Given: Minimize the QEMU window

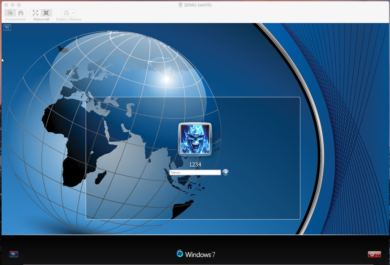Looking at the screenshot, I should pos(12,5).
